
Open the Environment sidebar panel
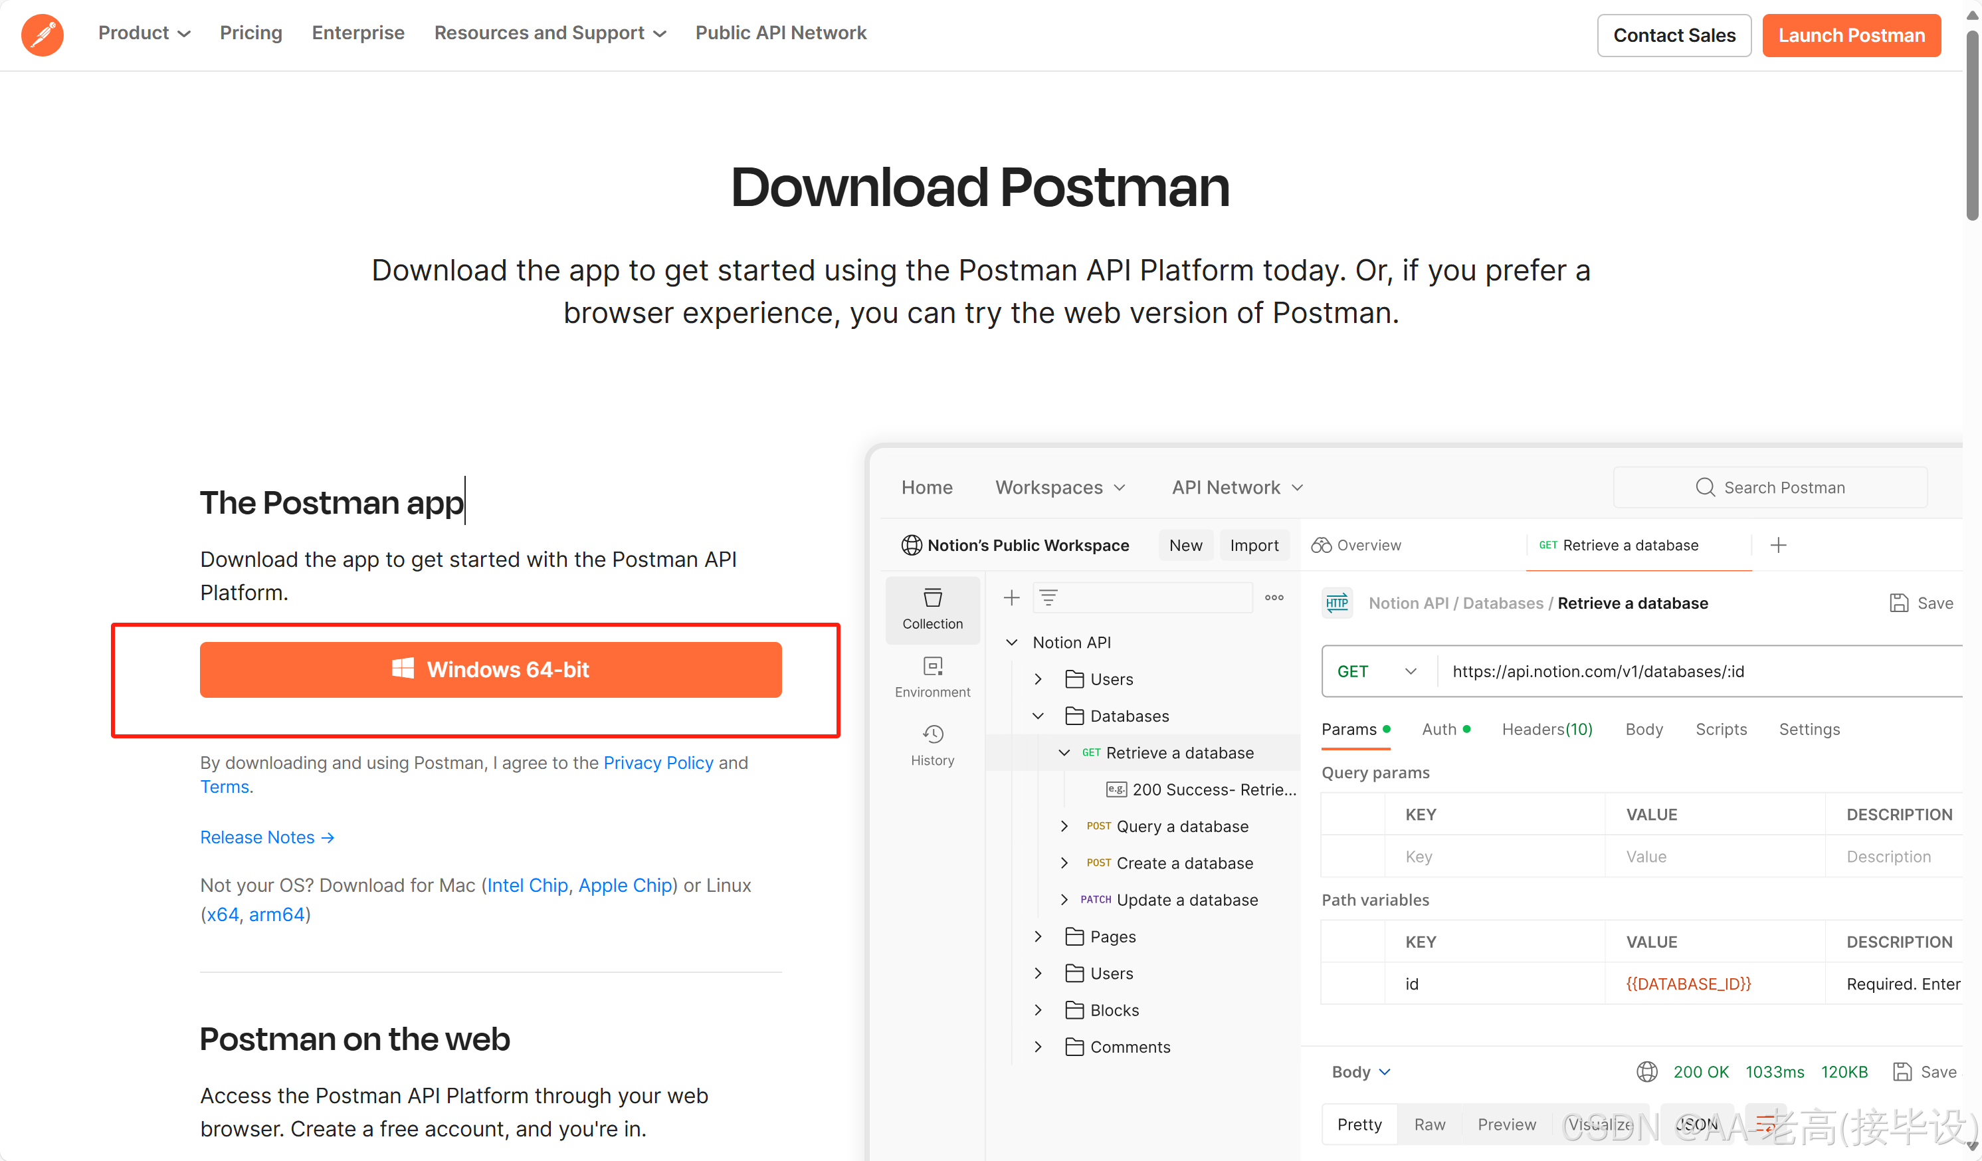point(932,677)
